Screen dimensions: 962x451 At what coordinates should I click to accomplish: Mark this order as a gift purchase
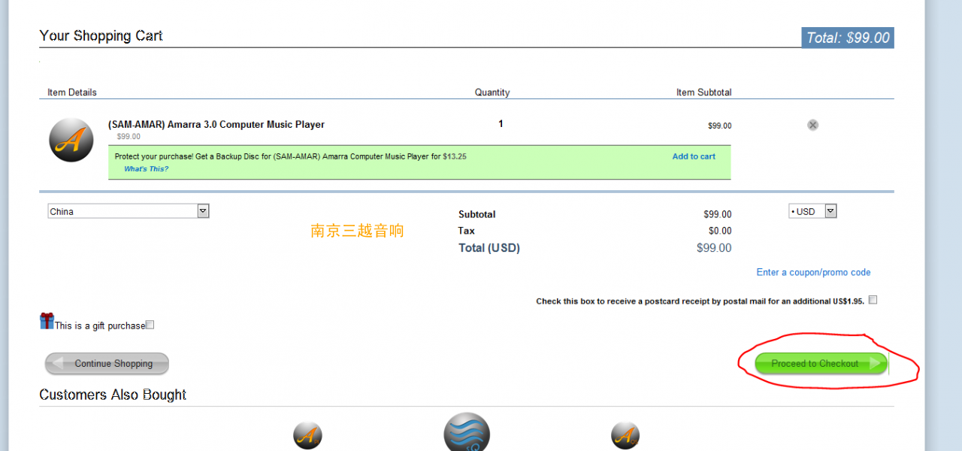coord(150,325)
